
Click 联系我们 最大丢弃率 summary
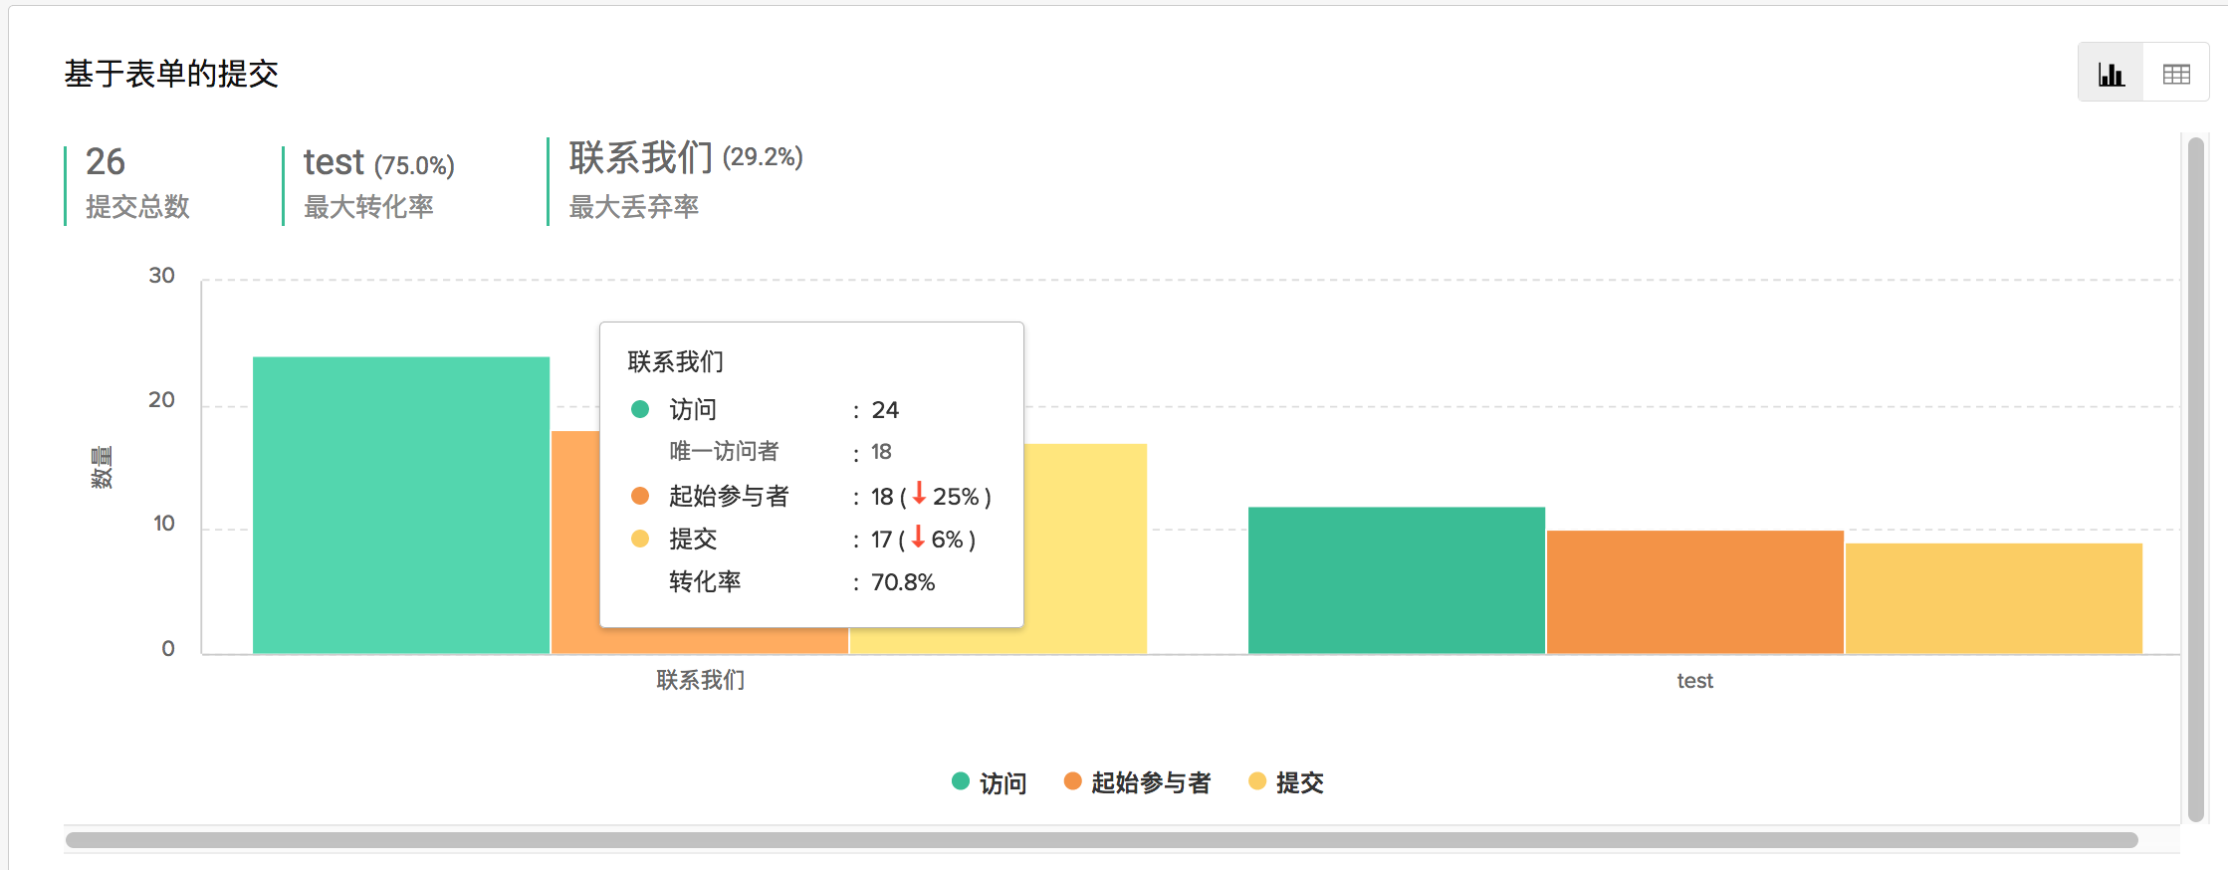point(685,181)
